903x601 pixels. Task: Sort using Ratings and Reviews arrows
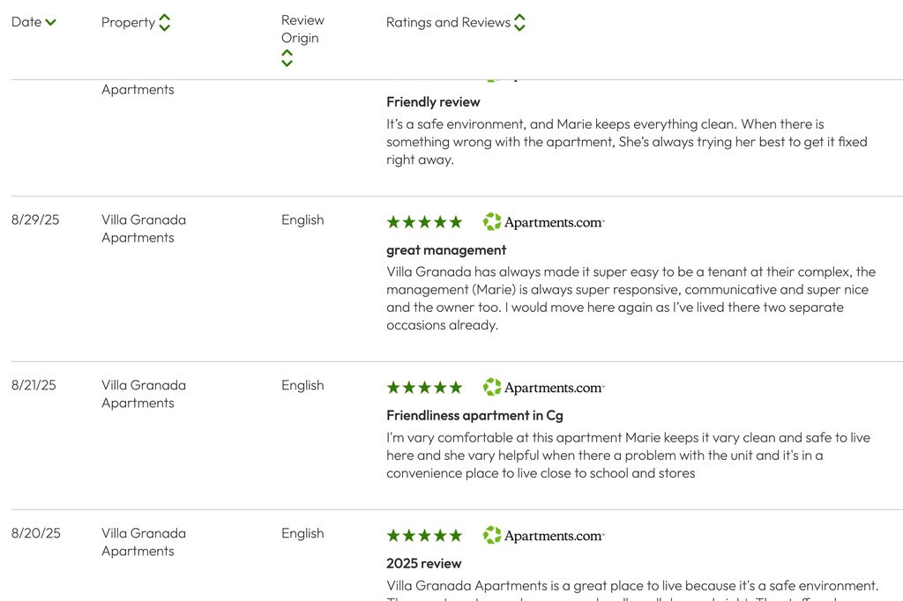[519, 23]
